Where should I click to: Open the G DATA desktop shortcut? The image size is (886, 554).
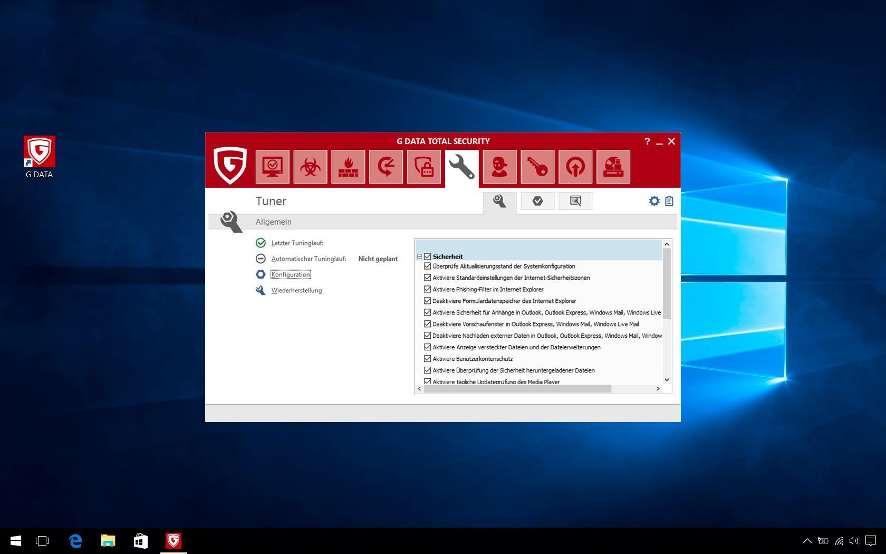tap(40, 158)
